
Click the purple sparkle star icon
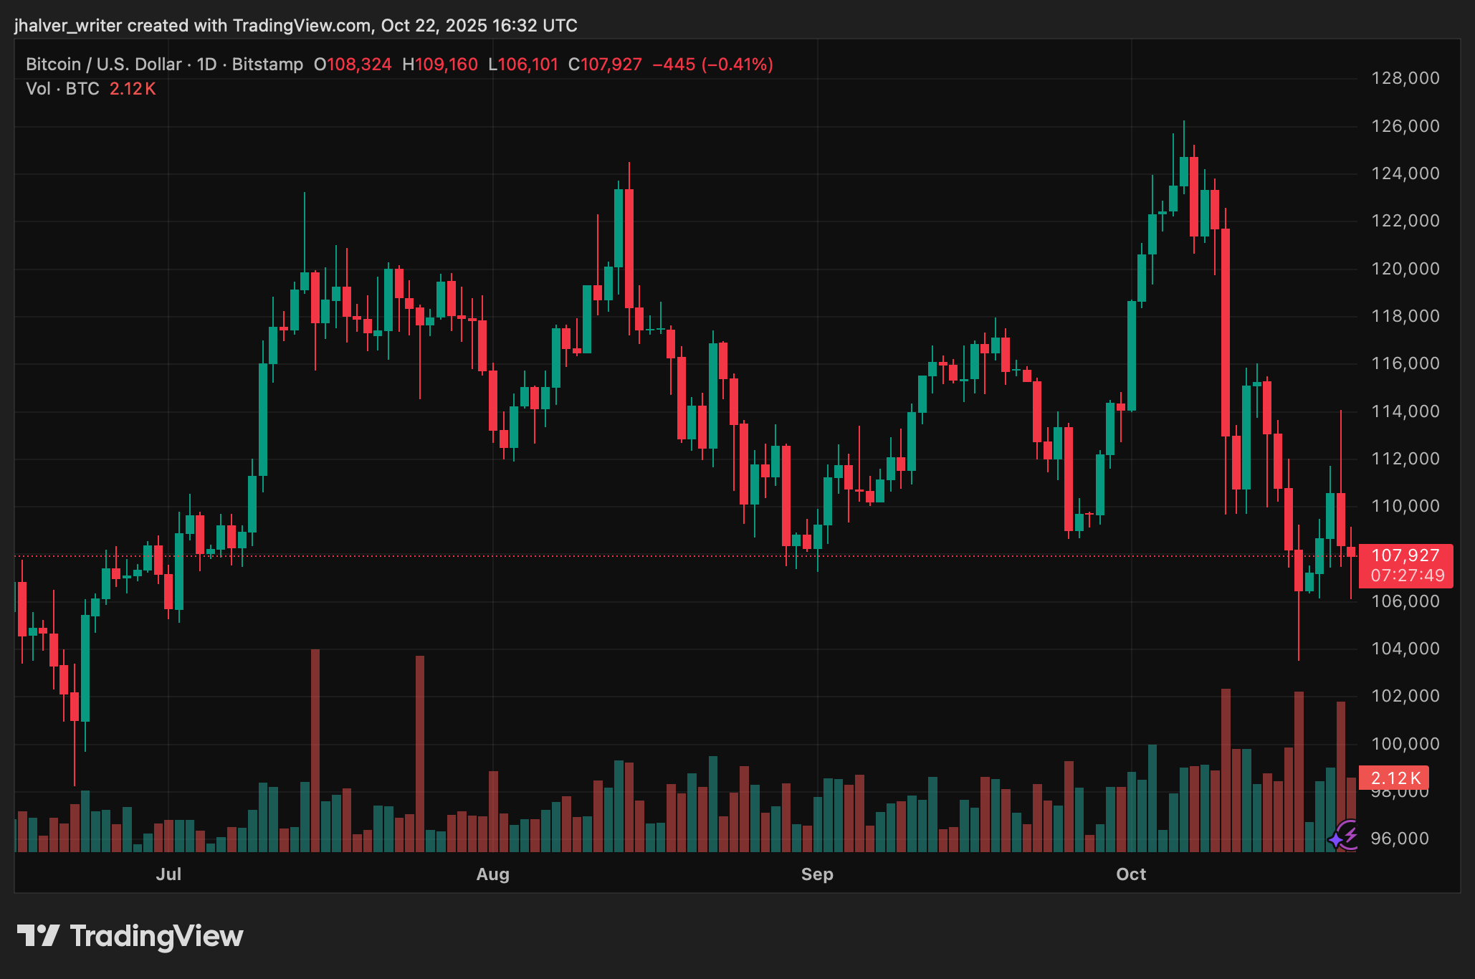1337,839
